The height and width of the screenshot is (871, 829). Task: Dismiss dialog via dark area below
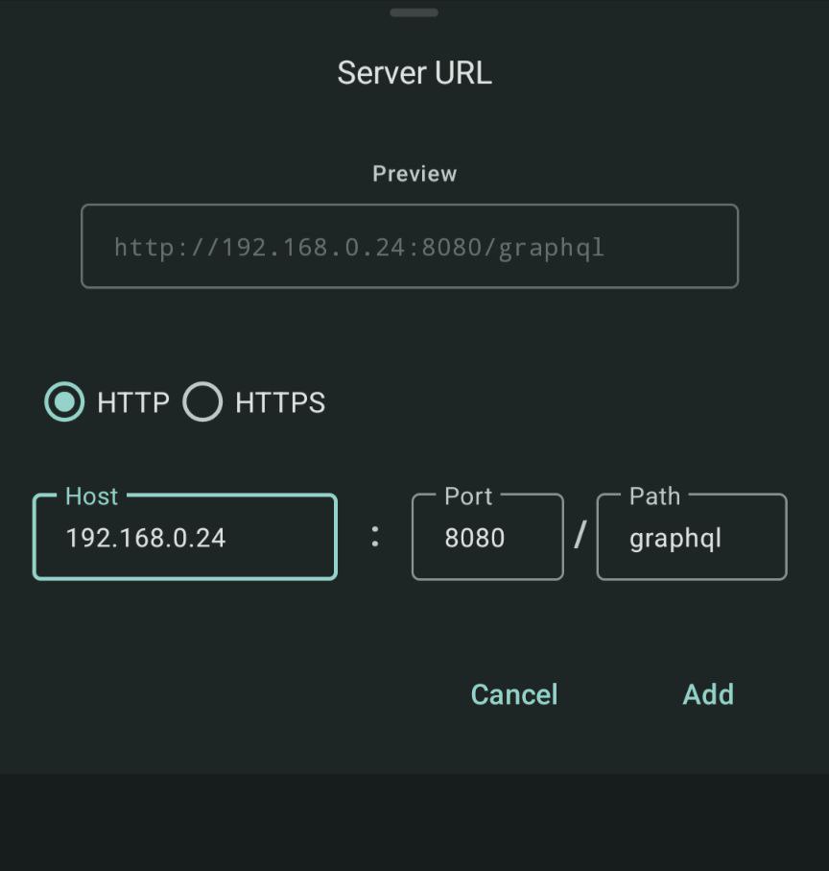pyautogui.click(x=414, y=822)
